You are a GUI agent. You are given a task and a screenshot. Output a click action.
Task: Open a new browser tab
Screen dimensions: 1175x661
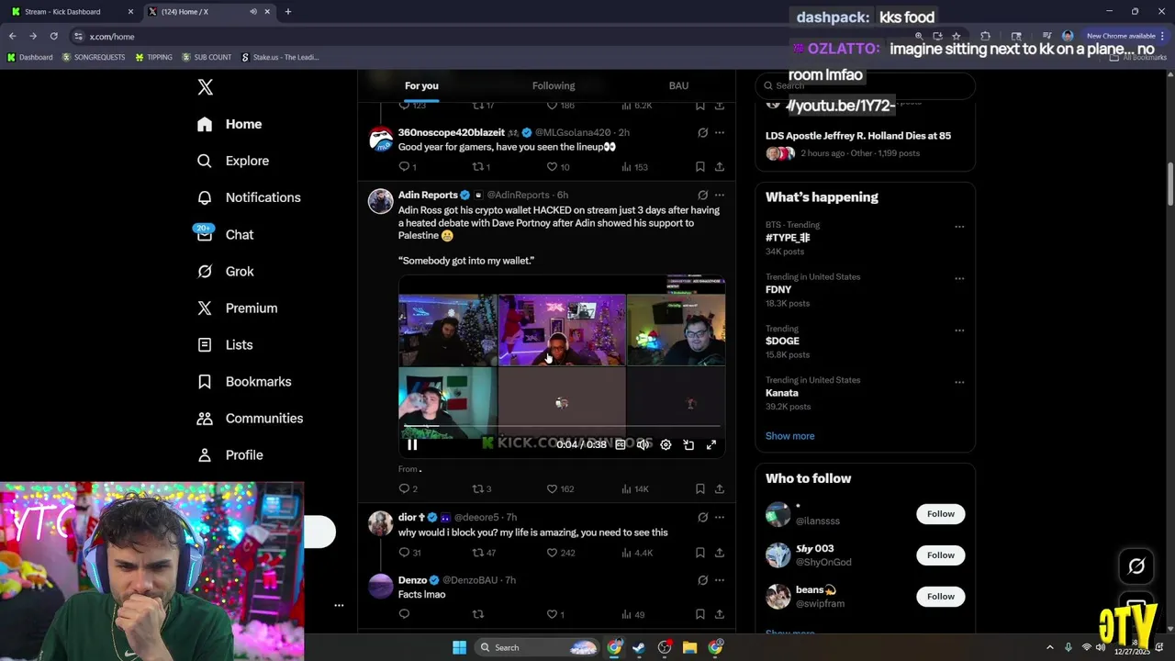(288, 12)
